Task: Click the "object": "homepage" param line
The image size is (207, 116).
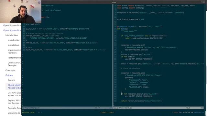Action: point(139,82)
